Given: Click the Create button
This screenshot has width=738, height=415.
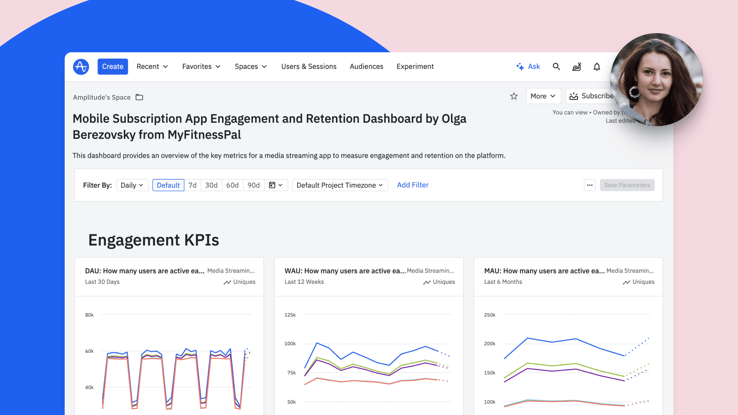Looking at the screenshot, I should 112,66.
